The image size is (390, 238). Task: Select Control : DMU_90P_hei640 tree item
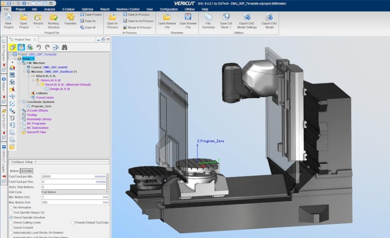[49, 67]
